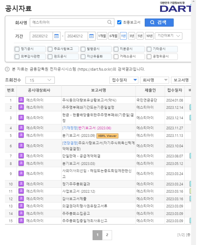Viewport: 198px width, 245px height.
Task: Select the 1년 period button
Action: 123,36
